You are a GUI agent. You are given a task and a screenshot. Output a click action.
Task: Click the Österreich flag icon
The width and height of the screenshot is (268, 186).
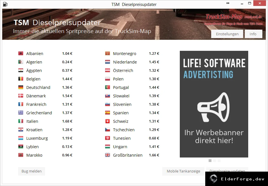pyautogui.click(x=107, y=70)
